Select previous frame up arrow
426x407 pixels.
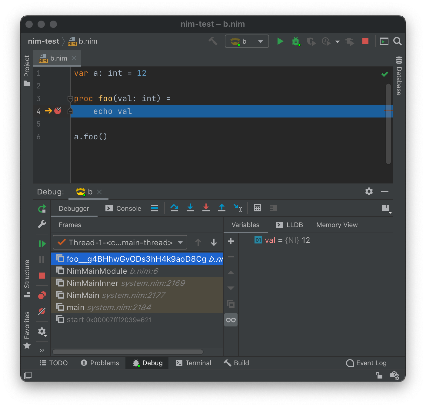(x=198, y=242)
